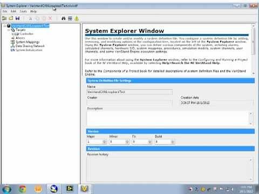259x194 pixels.
Task: Click the System Explorer Window heading
Action: [x=125, y=31]
